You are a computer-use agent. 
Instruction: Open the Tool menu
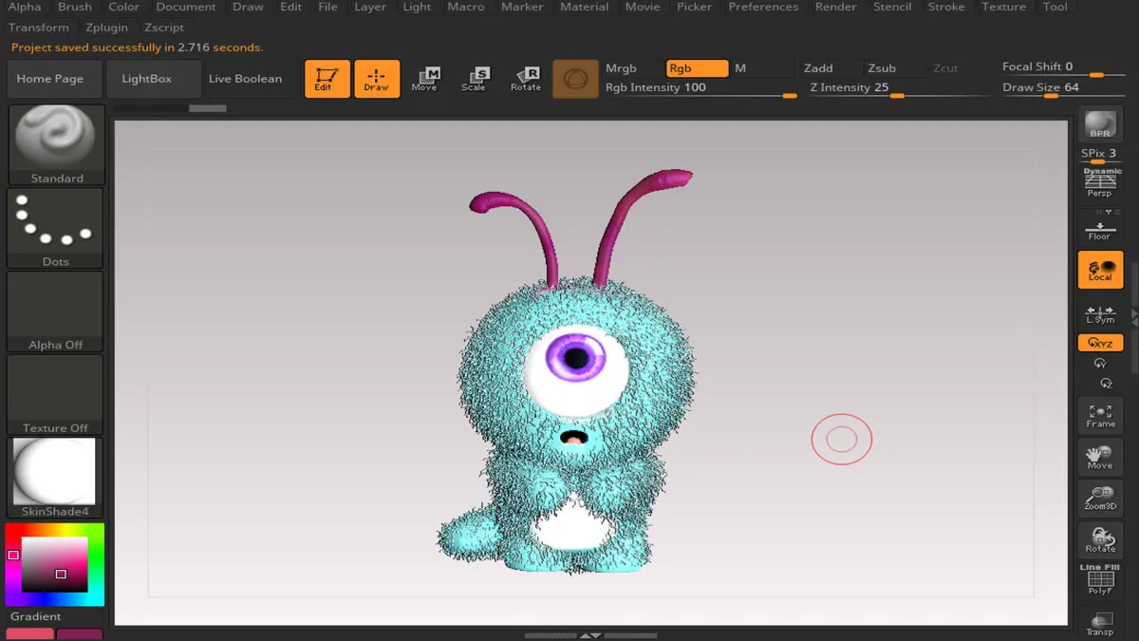(x=1055, y=7)
